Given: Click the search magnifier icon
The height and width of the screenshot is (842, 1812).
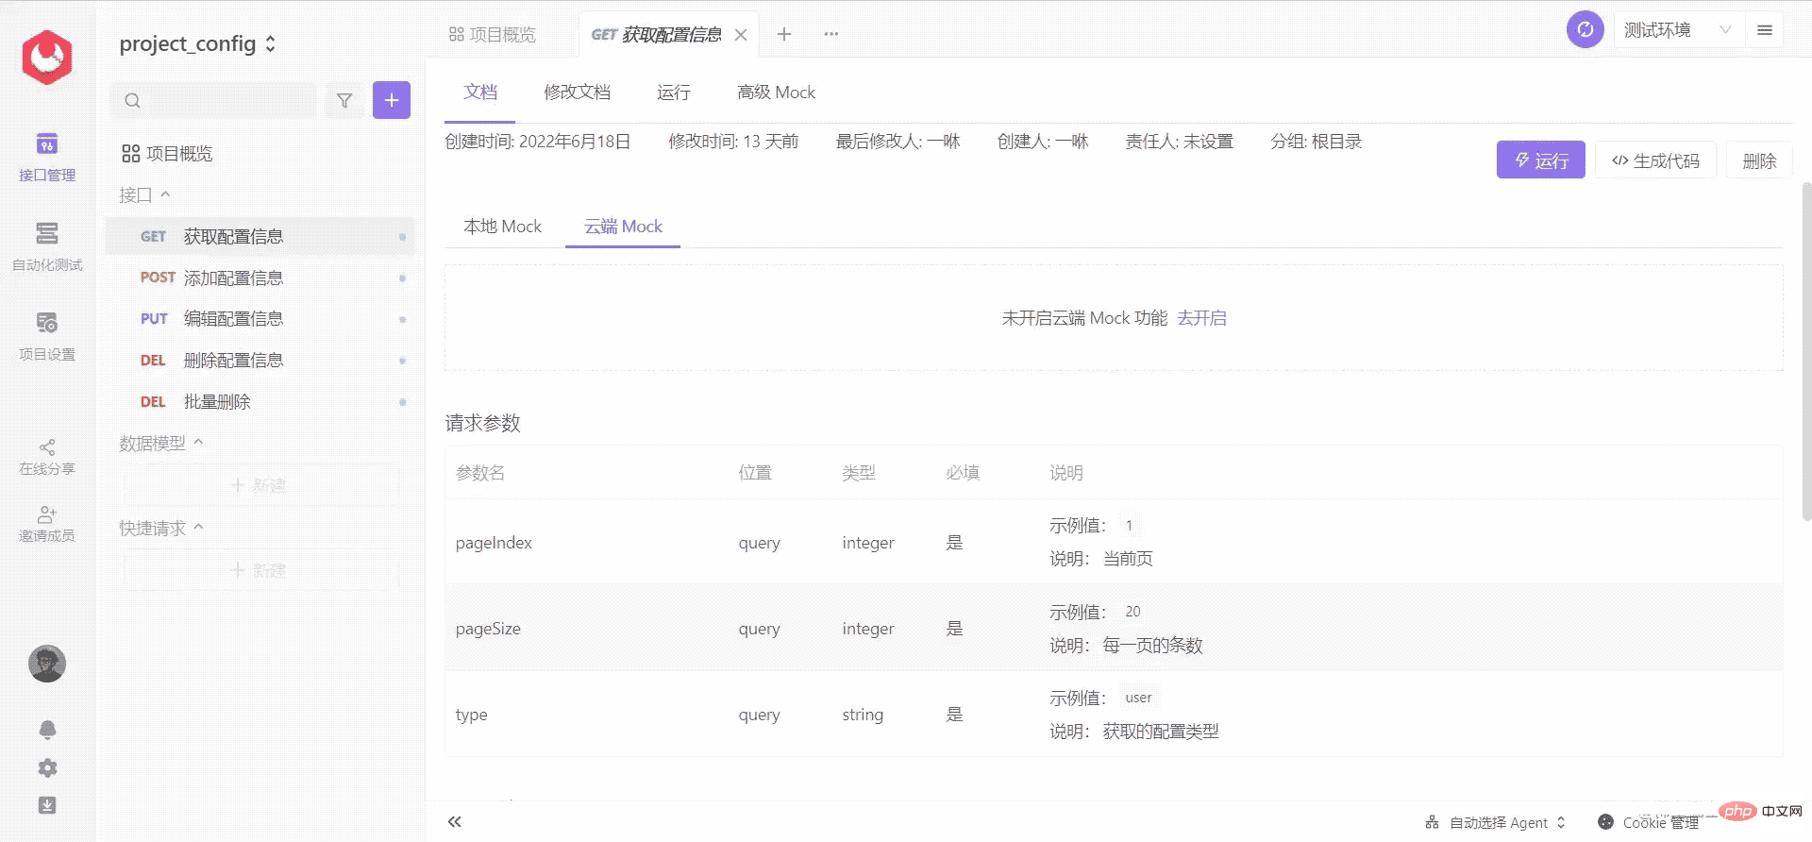Looking at the screenshot, I should 132,100.
